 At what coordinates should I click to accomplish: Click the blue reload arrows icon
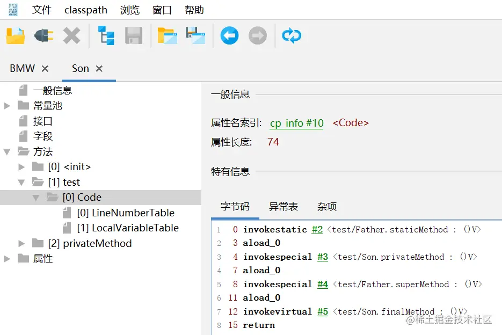pos(292,35)
